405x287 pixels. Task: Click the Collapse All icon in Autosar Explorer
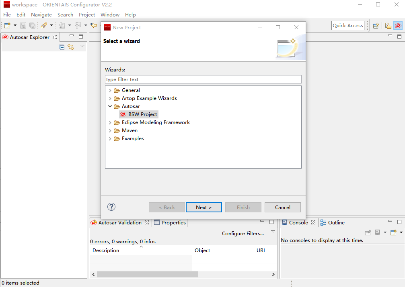click(62, 47)
